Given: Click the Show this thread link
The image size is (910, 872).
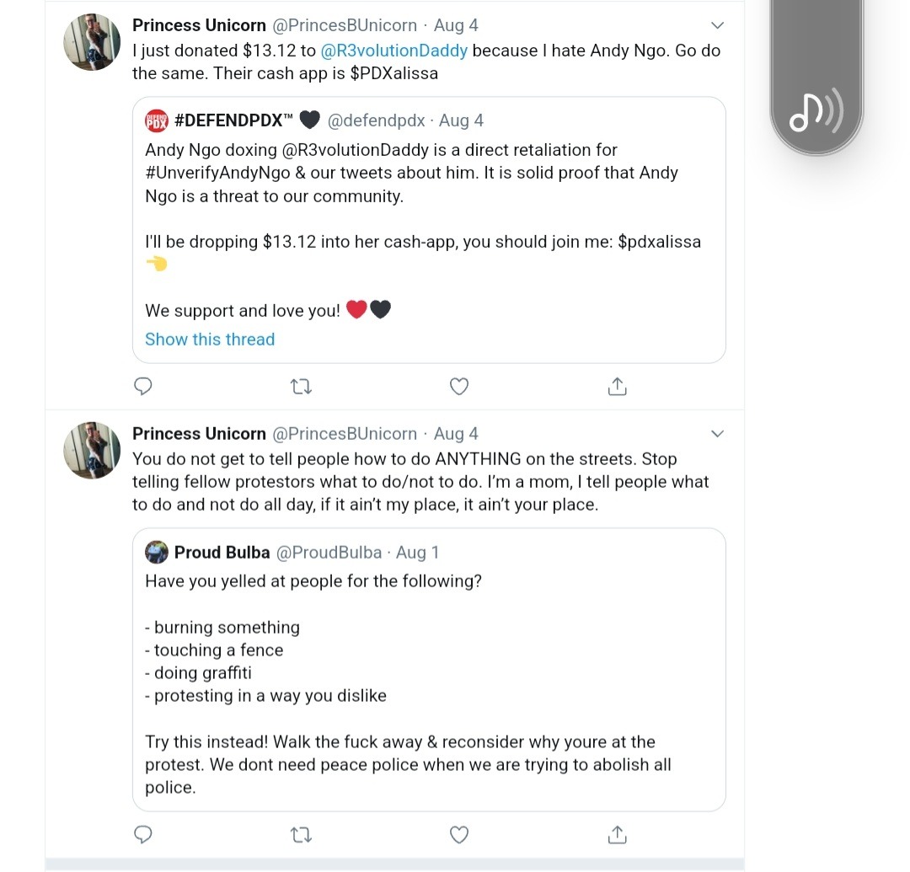Looking at the screenshot, I should [210, 340].
